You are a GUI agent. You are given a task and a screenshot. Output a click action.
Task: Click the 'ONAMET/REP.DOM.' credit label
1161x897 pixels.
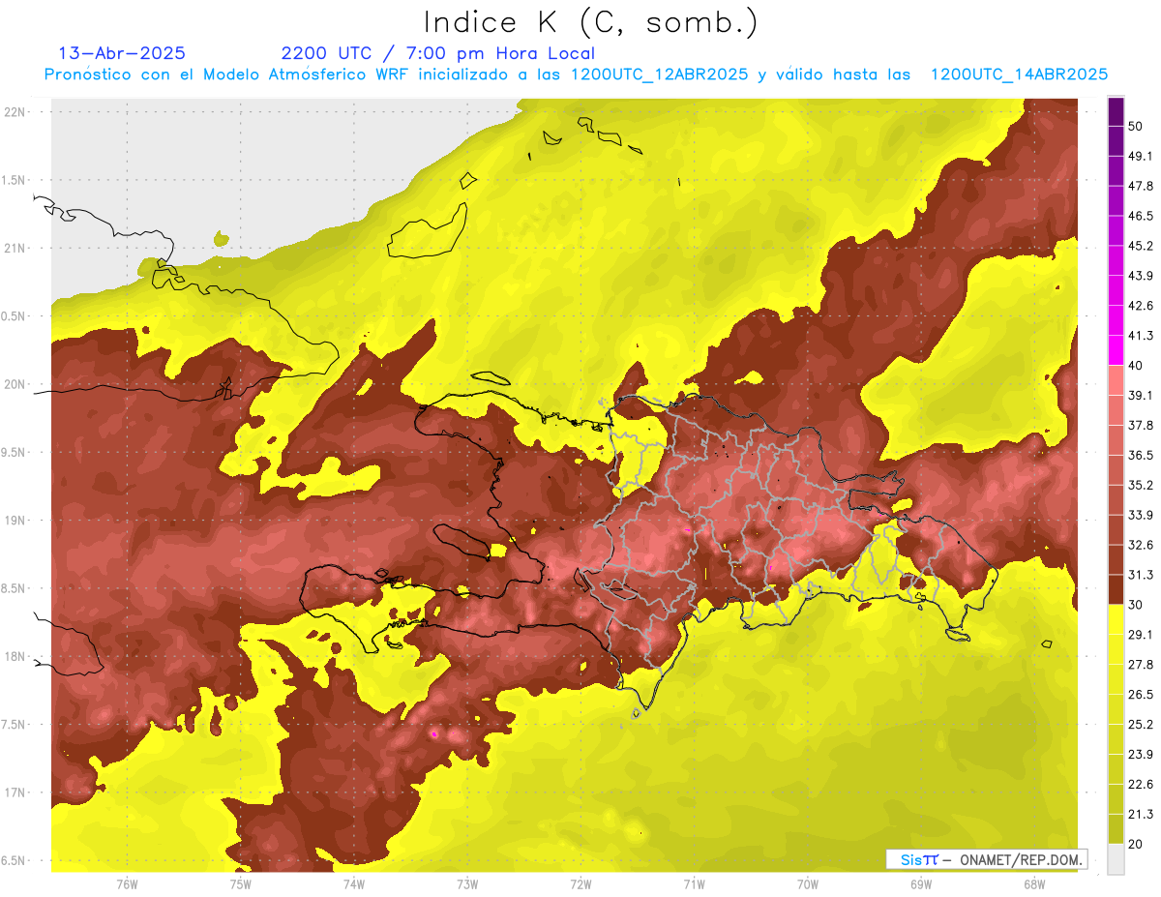tap(1020, 859)
